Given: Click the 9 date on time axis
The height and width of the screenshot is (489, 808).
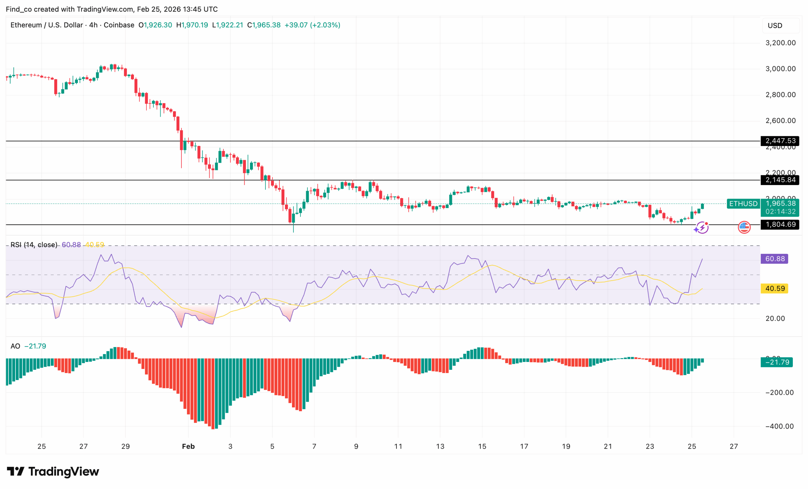Looking at the screenshot, I should tap(356, 446).
